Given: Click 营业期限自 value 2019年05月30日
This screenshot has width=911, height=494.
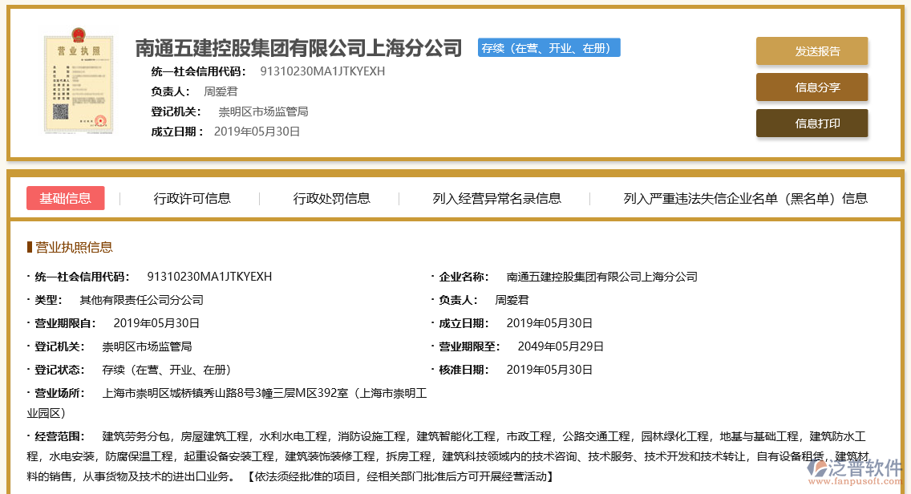Looking at the screenshot, I should (156, 323).
